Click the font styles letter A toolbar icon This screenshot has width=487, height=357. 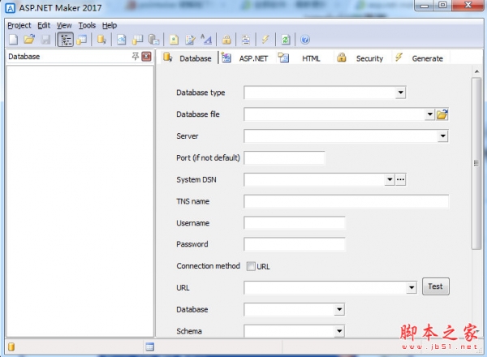(x=206, y=40)
